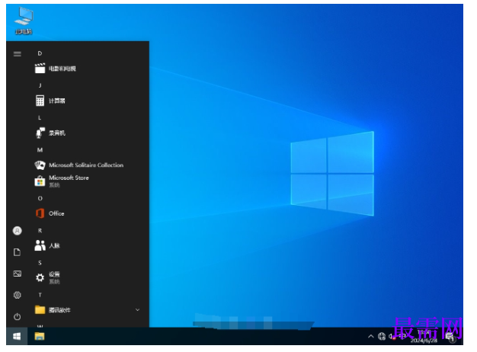Image resolution: width=477 pixels, height=352 pixels.
Task: Jump via letter J header
Action: [x=40, y=85]
